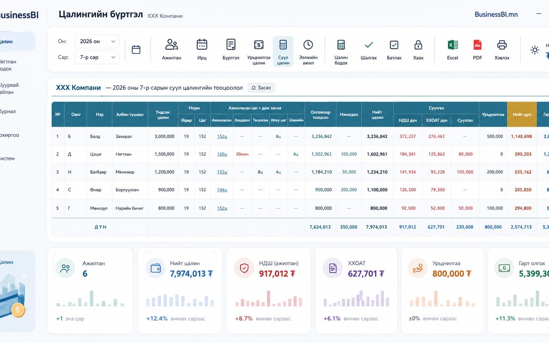Click the sun brightness icon in the toolbar
The height and width of the screenshot is (343, 549).
tap(535, 50)
